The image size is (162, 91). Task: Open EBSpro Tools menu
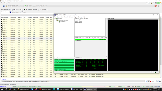[6, 3]
